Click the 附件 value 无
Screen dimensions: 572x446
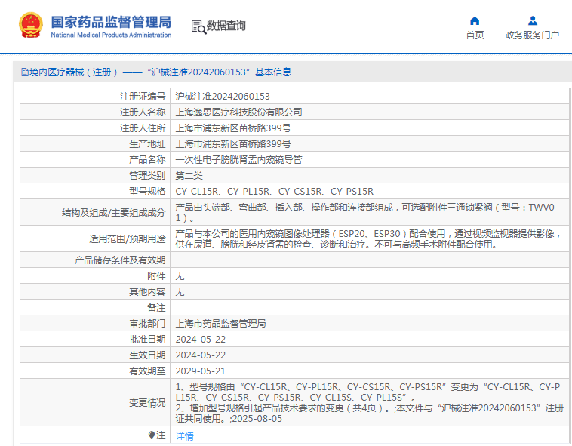(x=180, y=276)
